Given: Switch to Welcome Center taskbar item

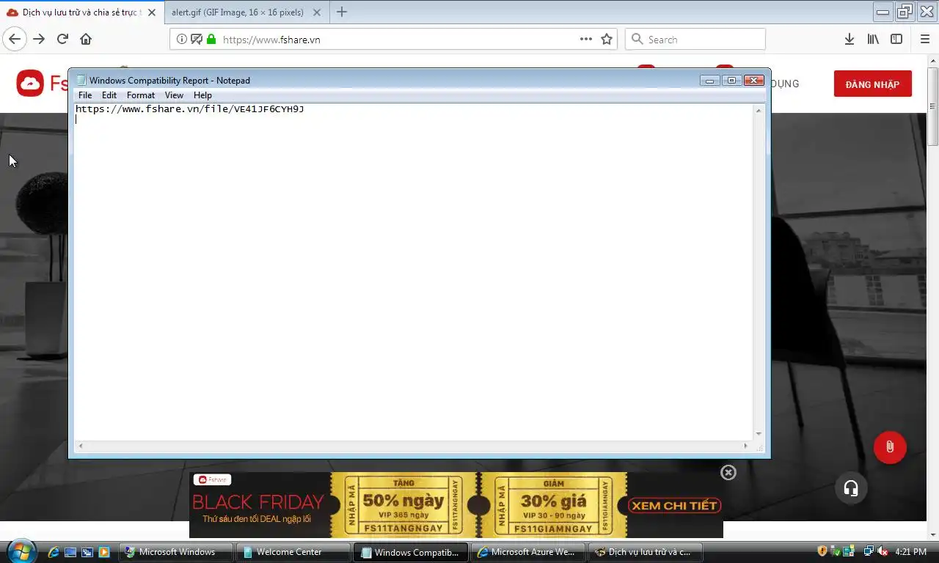Looking at the screenshot, I should click(x=293, y=552).
